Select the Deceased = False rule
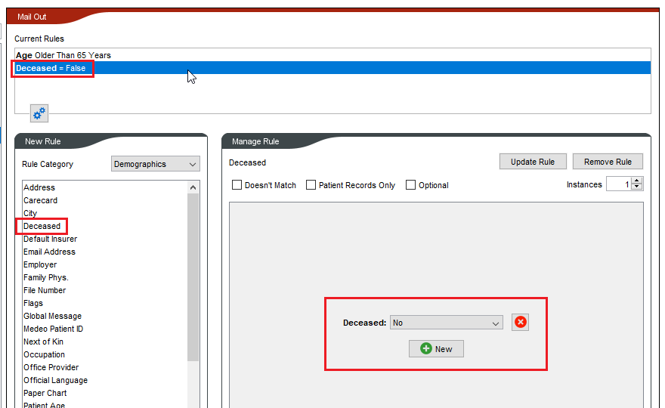665x408 pixels. click(51, 68)
